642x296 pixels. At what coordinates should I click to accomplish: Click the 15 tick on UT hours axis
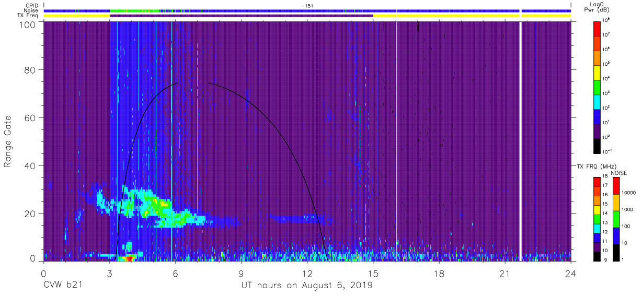373,274
